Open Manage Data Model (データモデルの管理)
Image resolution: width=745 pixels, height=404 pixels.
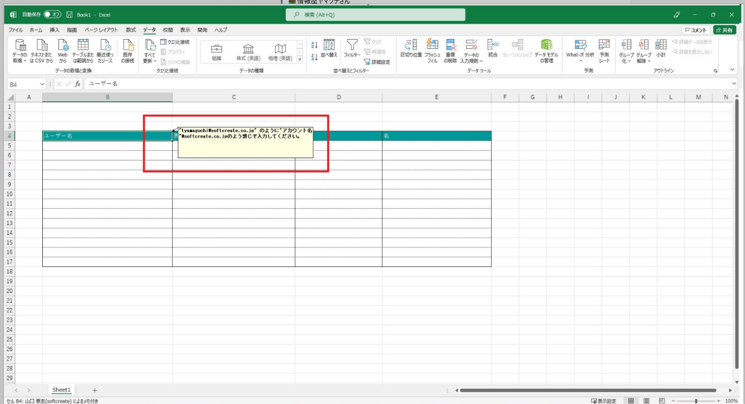pos(546,51)
